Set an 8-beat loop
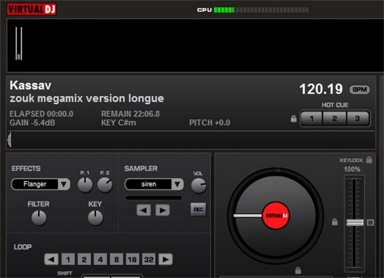The width and height of the screenshot is (384, 278). (116, 259)
